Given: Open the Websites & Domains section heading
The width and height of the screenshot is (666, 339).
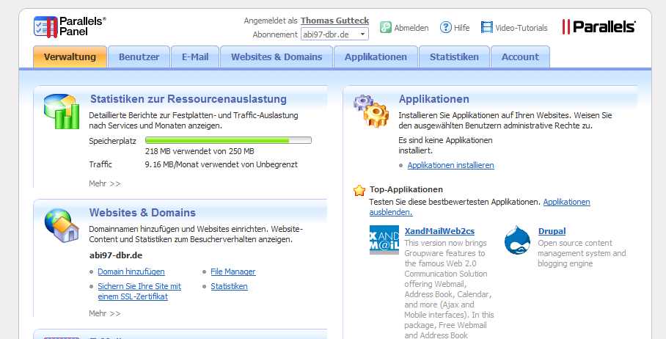Looking at the screenshot, I should 142,212.
